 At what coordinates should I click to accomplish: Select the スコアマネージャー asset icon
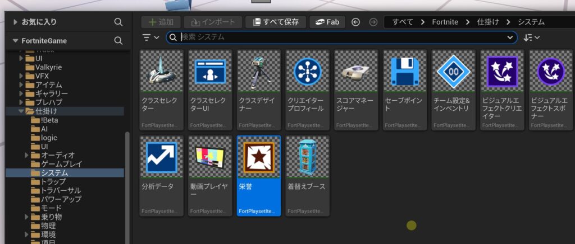coord(356,71)
